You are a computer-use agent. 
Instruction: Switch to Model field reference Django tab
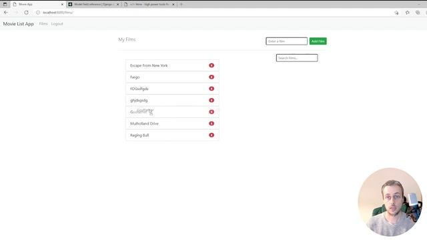coord(94,5)
